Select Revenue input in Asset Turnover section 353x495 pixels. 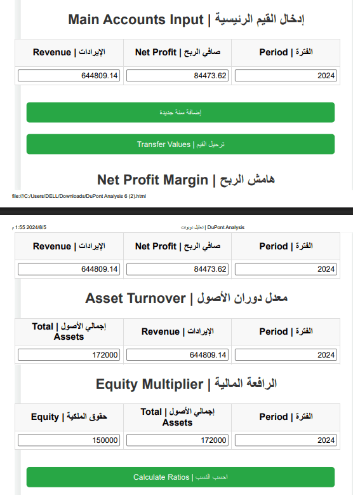pos(177,355)
